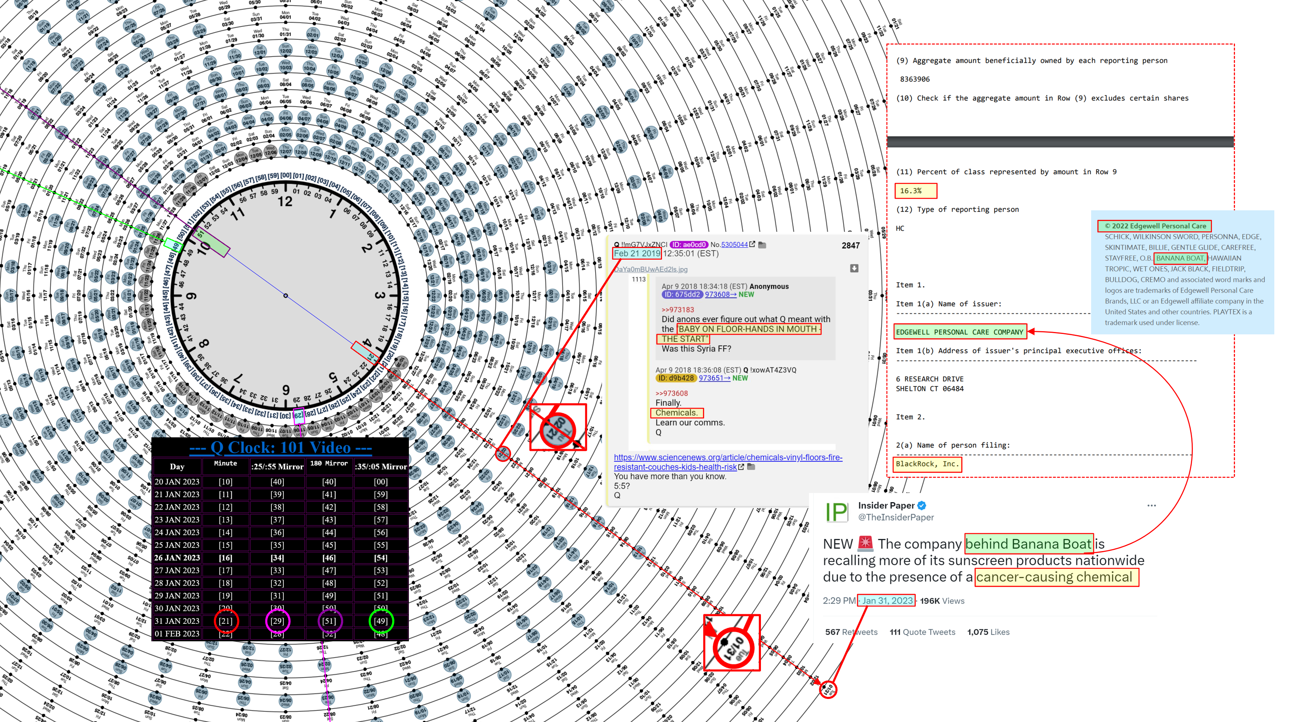This screenshot has height=722, width=1291.
Task: Click the '8363906' aggregate amount value
Action: click(915, 79)
